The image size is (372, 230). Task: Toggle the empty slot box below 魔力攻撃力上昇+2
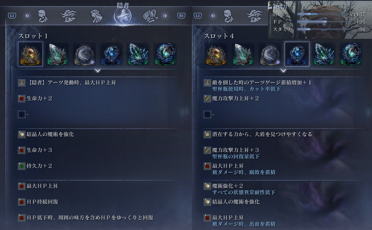[x=207, y=114]
